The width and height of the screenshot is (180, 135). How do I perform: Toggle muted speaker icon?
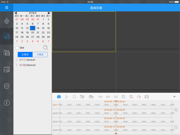(139, 97)
